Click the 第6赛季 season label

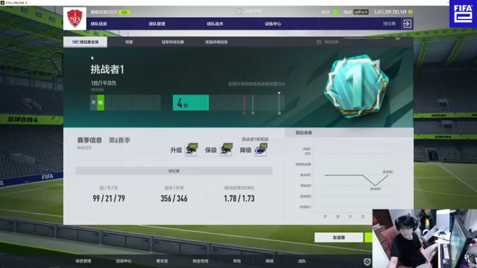pos(120,140)
